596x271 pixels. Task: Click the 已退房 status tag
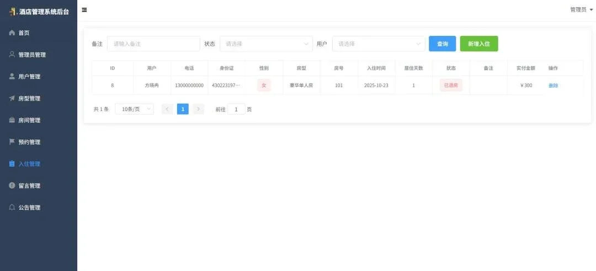[451, 85]
